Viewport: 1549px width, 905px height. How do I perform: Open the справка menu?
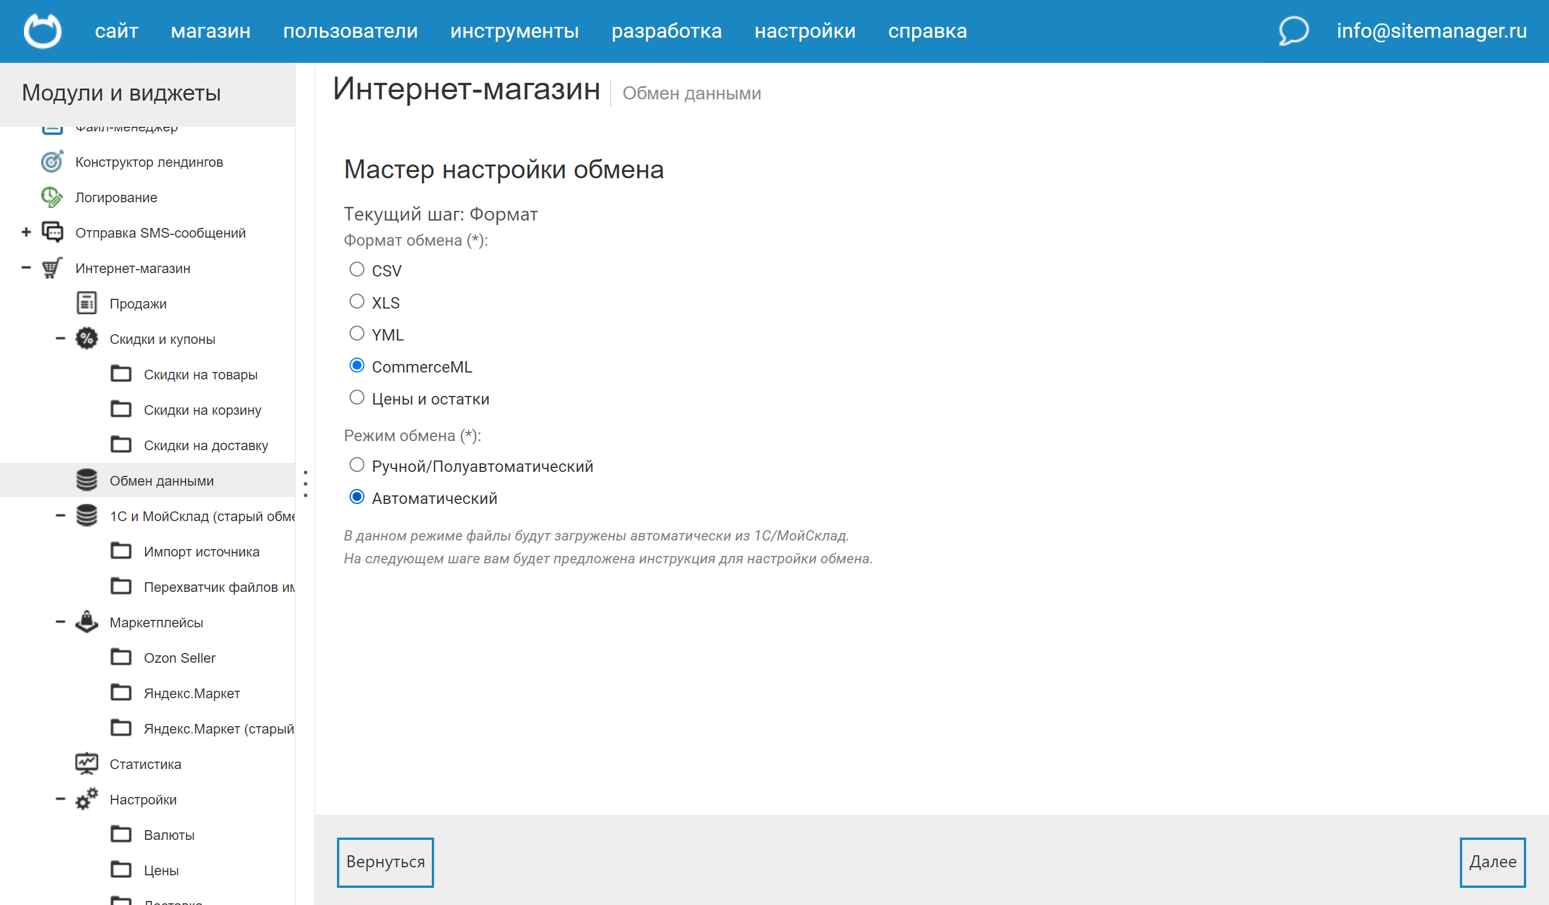coord(928,31)
